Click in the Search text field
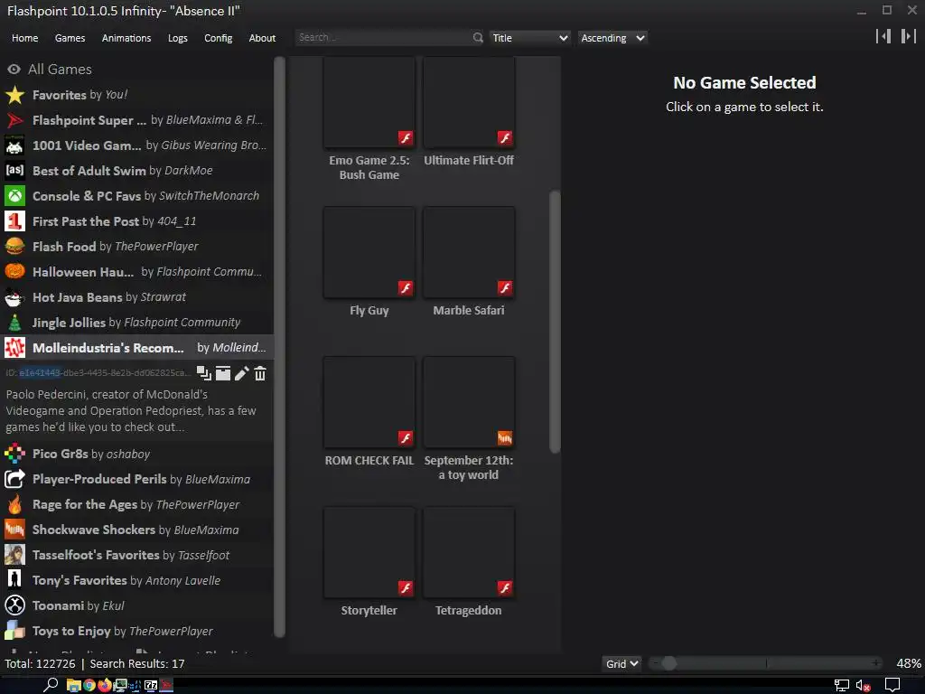This screenshot has height=694, width=925. pos(383,38)
